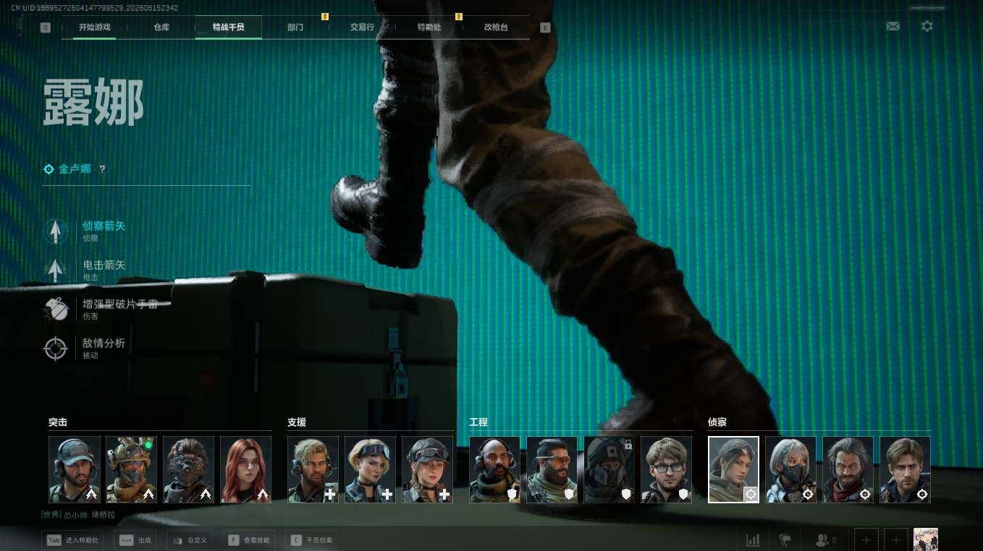Click the 突击 class heading
The image size is (983, 551).
58,422
